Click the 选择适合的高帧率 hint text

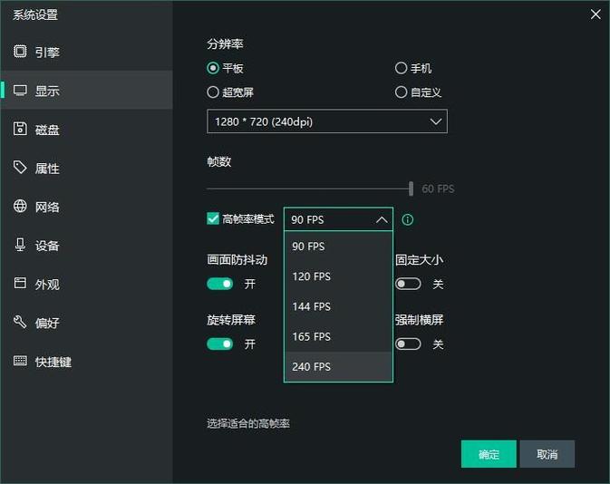(x=248, y=423)
